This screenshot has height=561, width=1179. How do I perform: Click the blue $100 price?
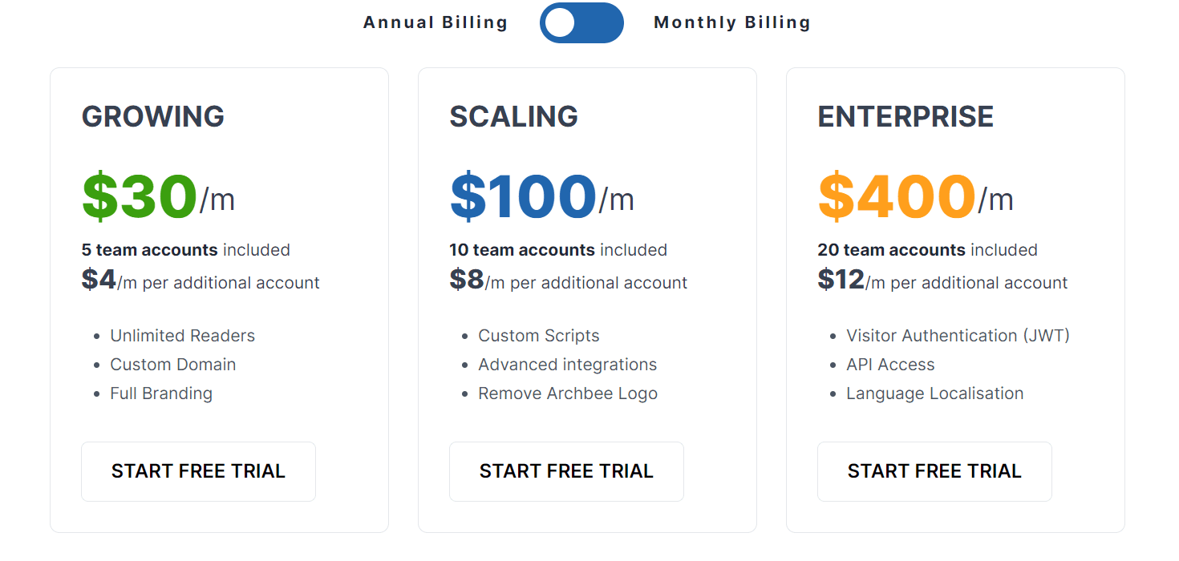click(x=523, y=197)
